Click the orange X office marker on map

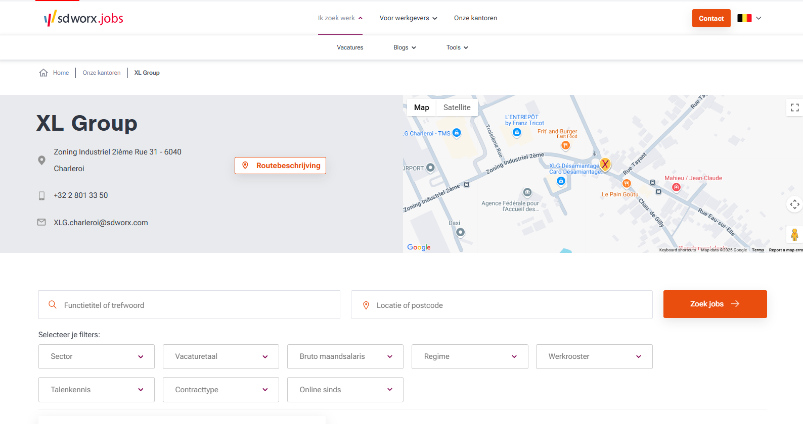(605, 164)
